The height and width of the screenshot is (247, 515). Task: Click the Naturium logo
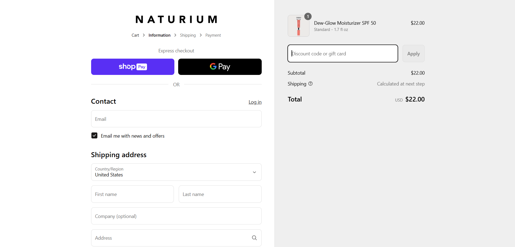point(176,20)
